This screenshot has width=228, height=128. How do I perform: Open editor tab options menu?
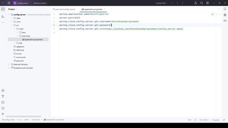(219, 9)
